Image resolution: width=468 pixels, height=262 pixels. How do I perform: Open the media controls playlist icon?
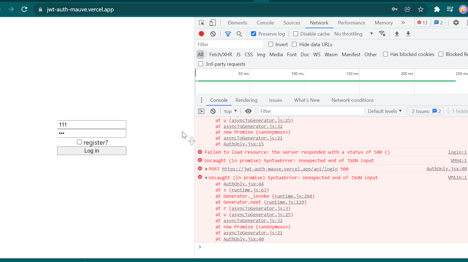click(450, 9)
